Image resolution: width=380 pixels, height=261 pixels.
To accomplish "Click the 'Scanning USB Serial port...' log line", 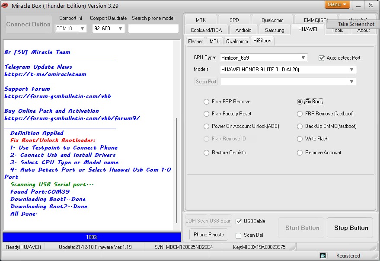I will point(52,185).
